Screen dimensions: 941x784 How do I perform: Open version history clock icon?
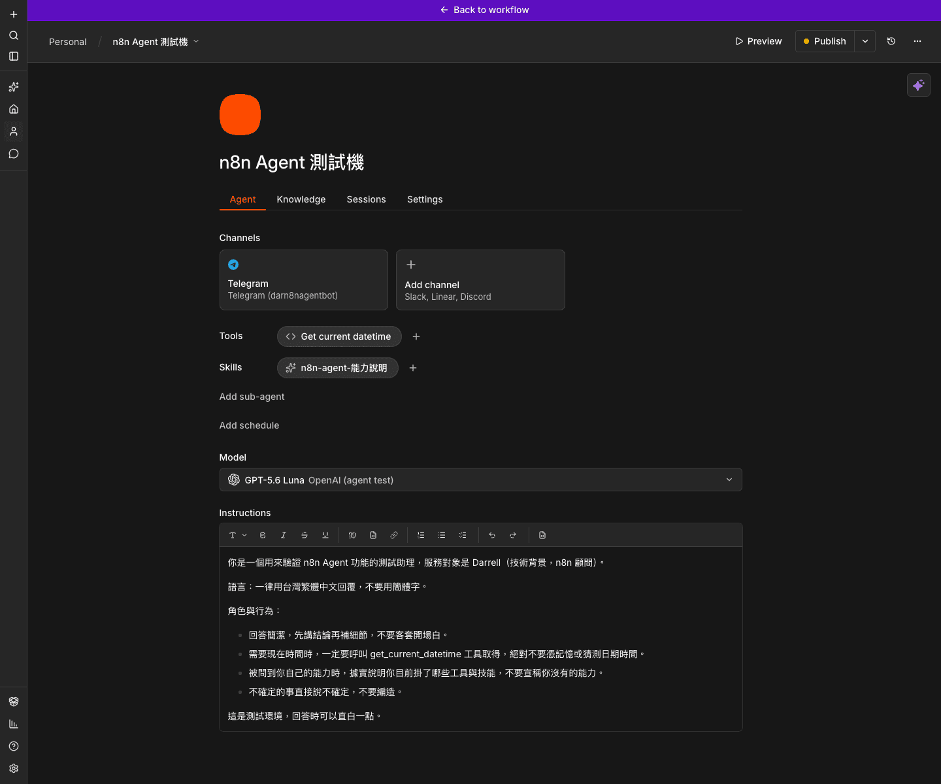[x=891, y=41]
